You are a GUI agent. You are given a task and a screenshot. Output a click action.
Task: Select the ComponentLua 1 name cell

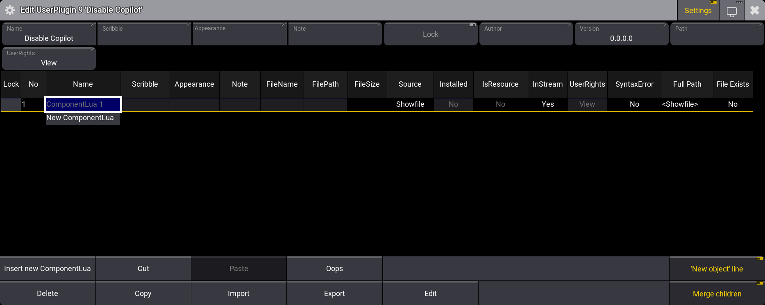pyautogui.click(x=83, y=104)
